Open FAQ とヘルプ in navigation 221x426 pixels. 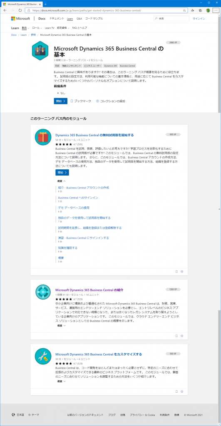(x=79, y=28)
